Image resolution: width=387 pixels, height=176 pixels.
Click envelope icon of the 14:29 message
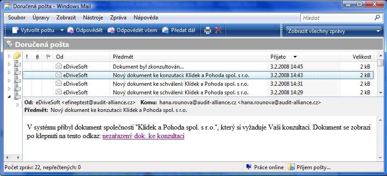pyautogui.click(x=59, y=92)
